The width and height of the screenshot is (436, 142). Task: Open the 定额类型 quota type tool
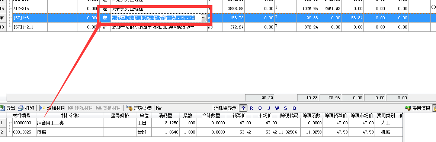139,108
